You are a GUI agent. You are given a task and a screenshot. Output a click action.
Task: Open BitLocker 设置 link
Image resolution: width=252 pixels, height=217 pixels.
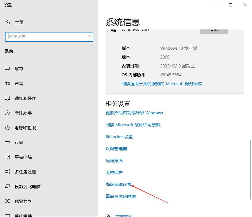119,137
